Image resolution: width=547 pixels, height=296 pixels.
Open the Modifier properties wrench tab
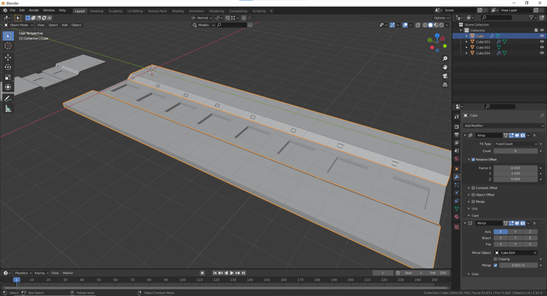(457, 177)
